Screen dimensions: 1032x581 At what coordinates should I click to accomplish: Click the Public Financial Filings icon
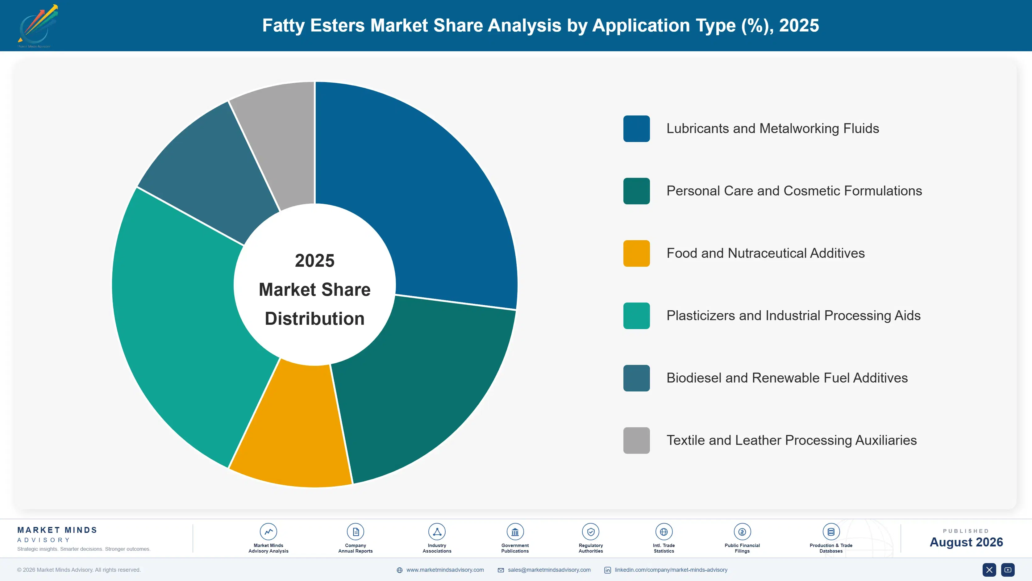pos(742,532)
